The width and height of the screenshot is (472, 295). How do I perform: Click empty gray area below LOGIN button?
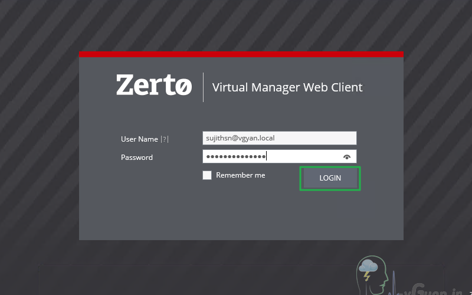(x=330, y=215)
